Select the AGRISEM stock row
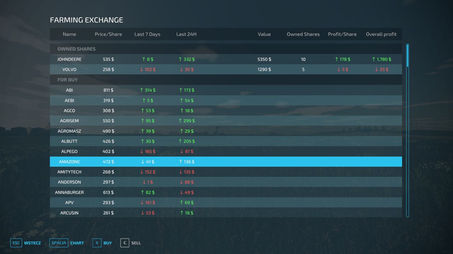 [226, 121]
